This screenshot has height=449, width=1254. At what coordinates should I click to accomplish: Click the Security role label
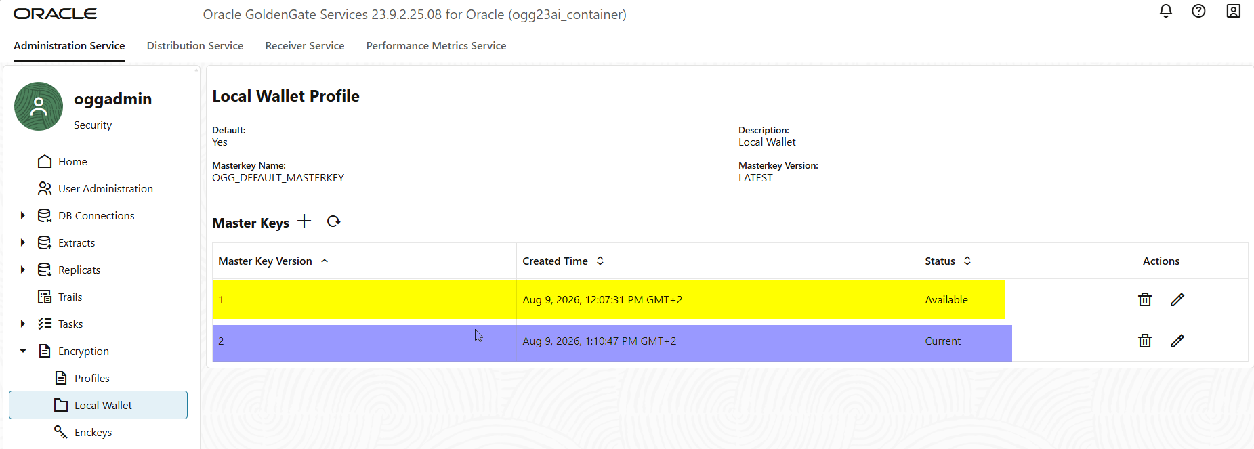93,125
